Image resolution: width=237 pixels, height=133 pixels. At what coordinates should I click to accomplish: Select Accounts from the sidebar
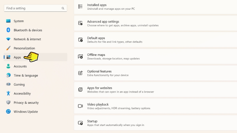coord(20,66)
